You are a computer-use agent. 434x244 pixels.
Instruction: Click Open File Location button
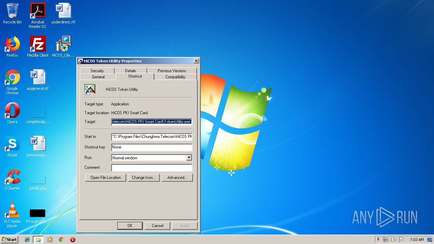(106, 178)
